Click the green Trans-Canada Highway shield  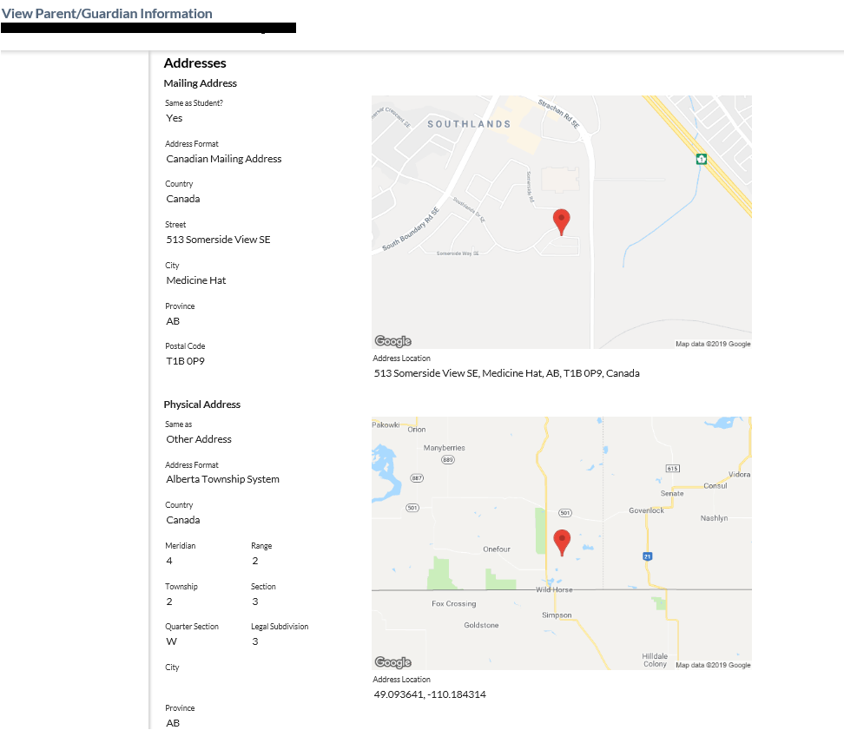point(701,159)
